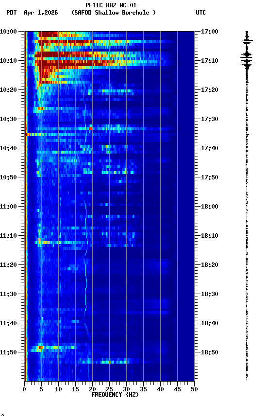Viewport: 268px width, 420px height.
Task: Click the '50' frequency axis label
Action: 194,389
